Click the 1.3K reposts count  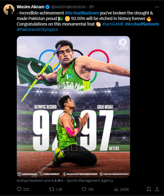[59, 189]
